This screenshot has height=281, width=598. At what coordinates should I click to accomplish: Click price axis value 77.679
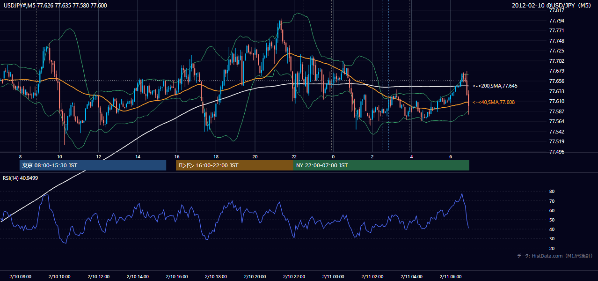(556, 71)
